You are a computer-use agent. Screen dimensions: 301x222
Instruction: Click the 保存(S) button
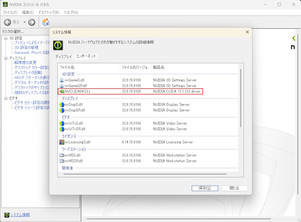click(x=204, y=188)
